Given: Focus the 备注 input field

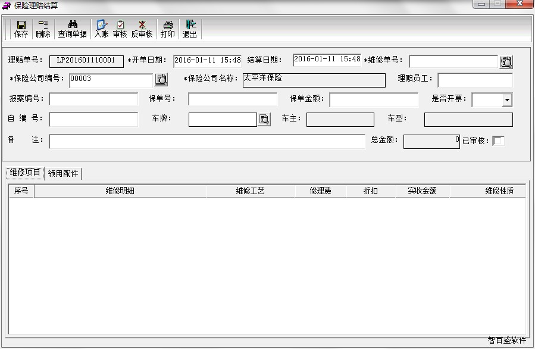Looking at the screenshot, I should [x=207, y=141].
